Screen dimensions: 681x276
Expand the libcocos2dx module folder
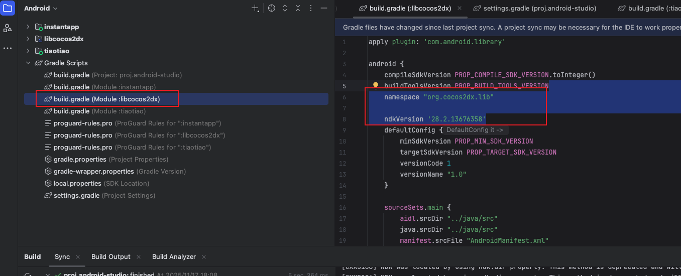tap(28, 39)
